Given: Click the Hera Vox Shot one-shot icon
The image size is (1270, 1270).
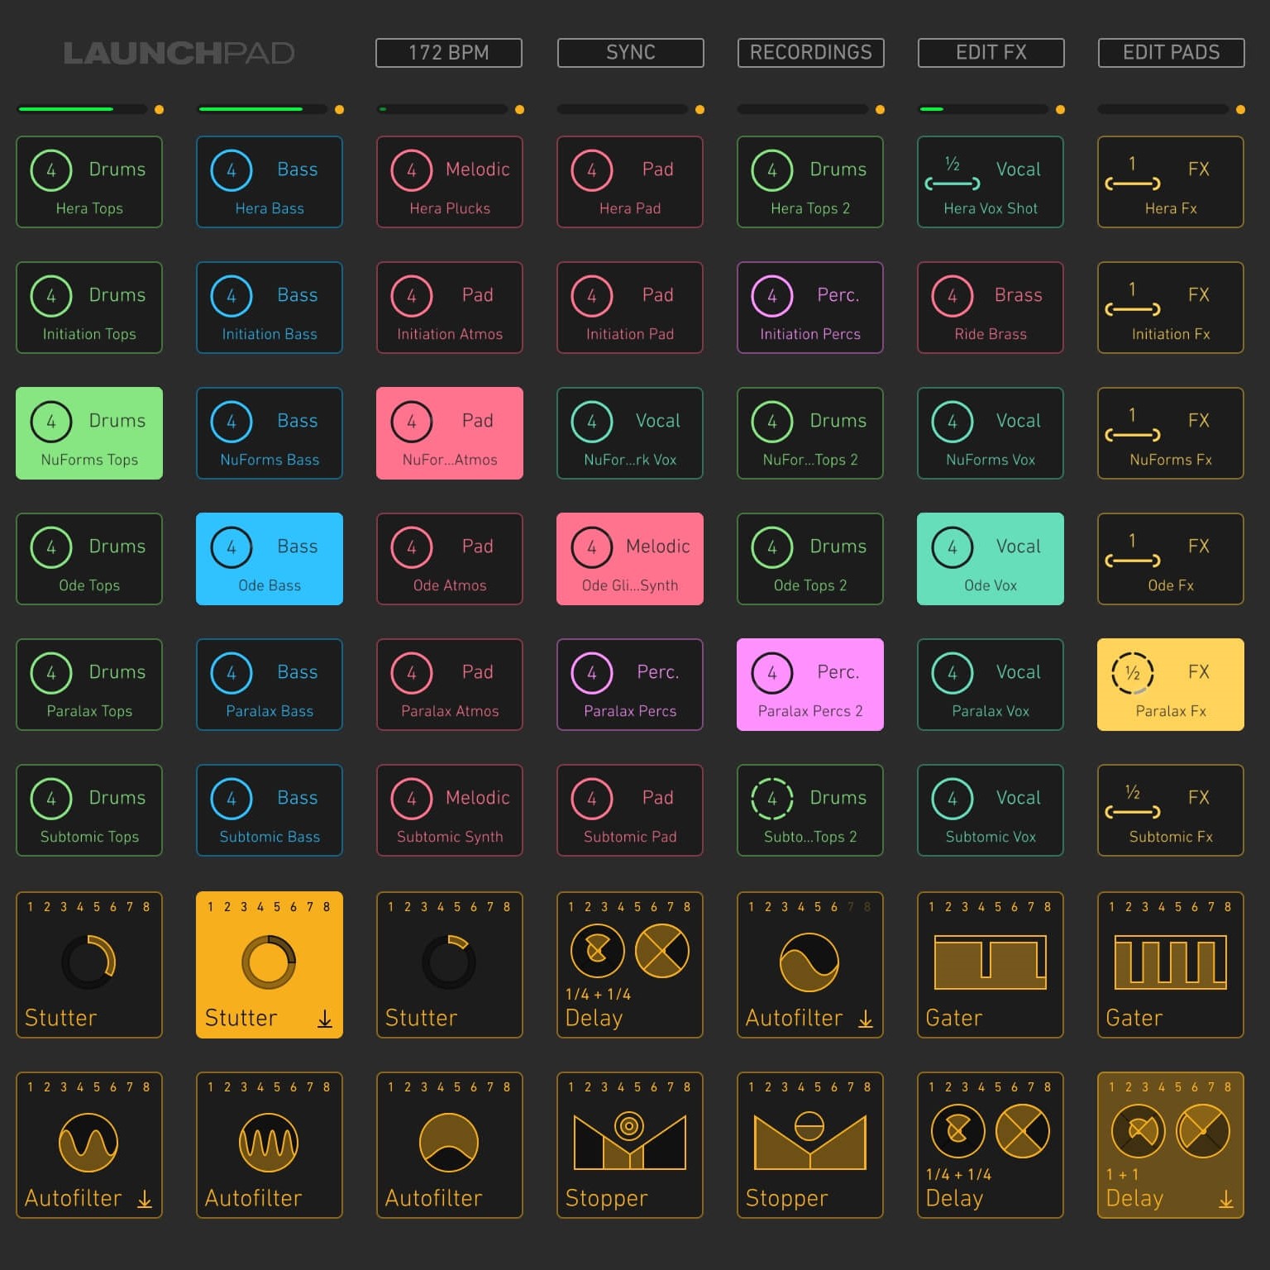Looking at the screenshot, I should [952, 184].
